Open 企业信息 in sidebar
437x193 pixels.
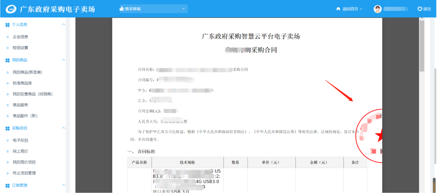coord(20,37)
